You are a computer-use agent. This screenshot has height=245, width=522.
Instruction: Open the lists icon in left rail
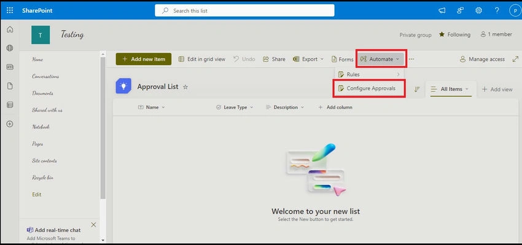tap(10, 105)
